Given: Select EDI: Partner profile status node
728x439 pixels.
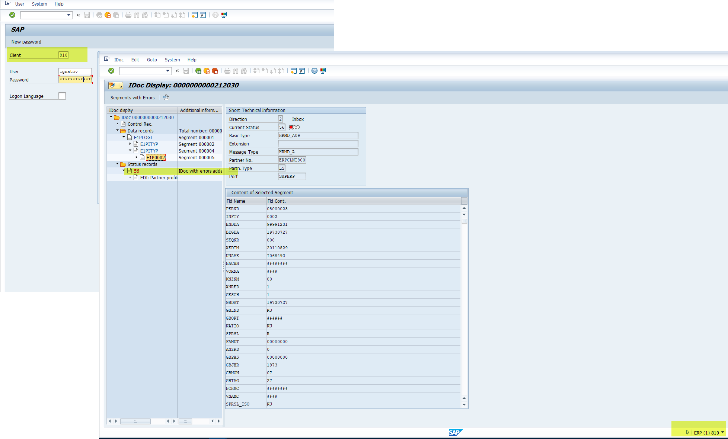Looking at the screenshot, I should click(159, 177).
